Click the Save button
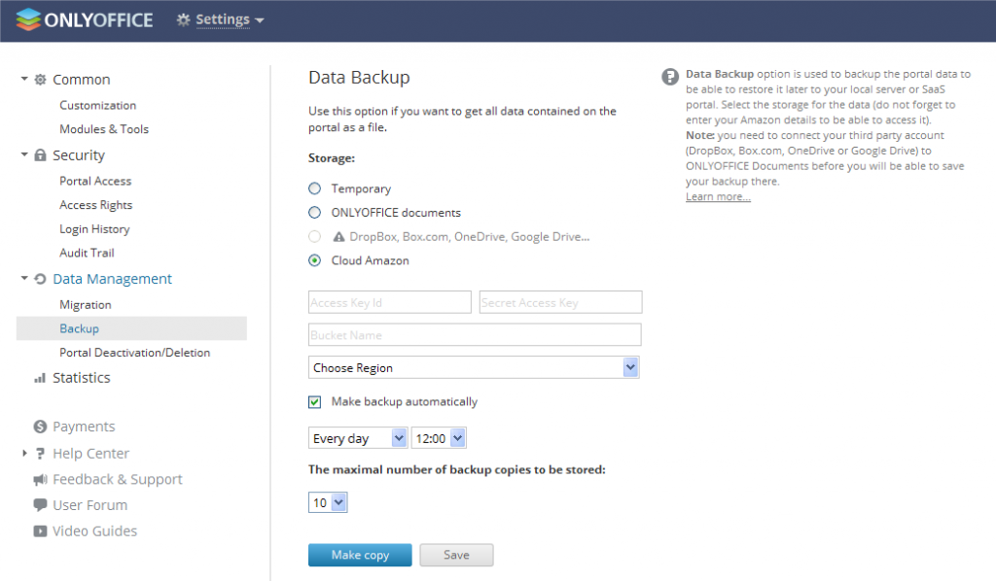The height and width of the screenshot is (581, 996). tap(456, 555)
